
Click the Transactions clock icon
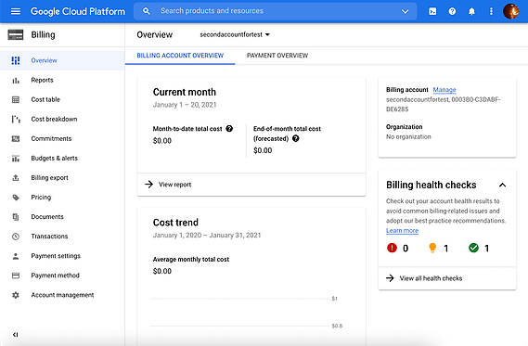click(16, 237)
